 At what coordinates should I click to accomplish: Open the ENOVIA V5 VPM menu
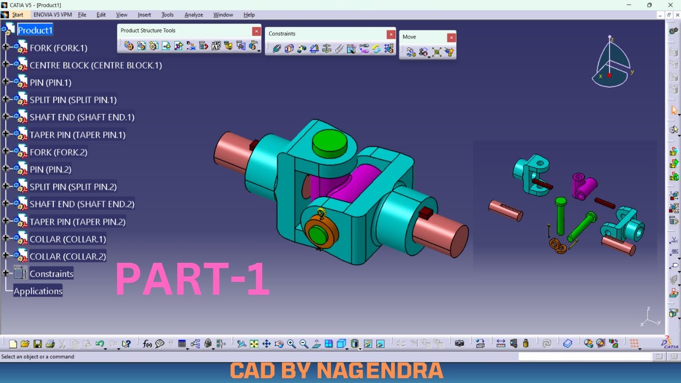coord(53,15)
